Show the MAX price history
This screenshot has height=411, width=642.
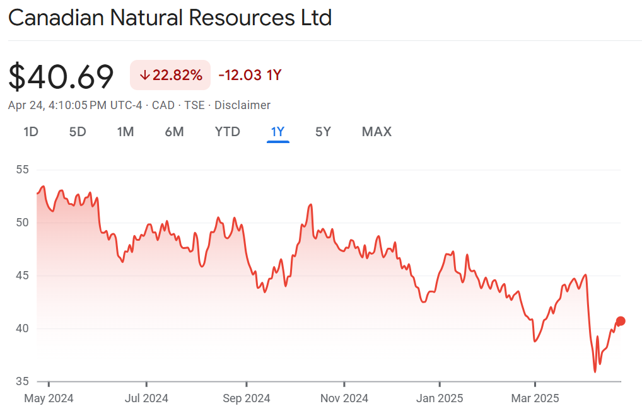pyautogui.click(x=376, y=132)
